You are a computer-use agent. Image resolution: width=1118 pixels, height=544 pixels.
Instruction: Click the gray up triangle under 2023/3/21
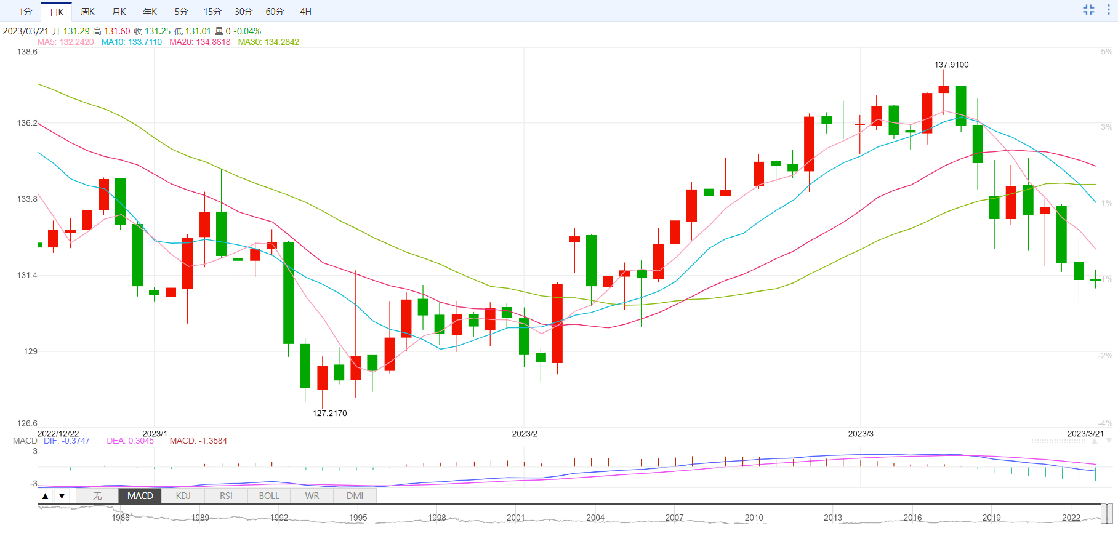(1095, 441)
